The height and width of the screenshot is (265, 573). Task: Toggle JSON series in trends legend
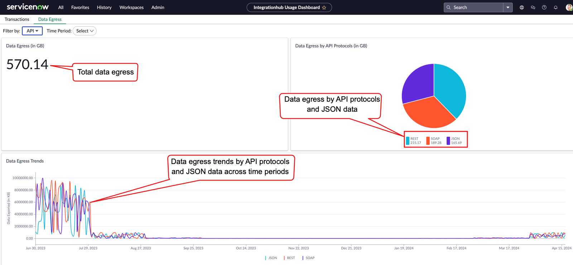pyautogui.click(x=271, y=258)
